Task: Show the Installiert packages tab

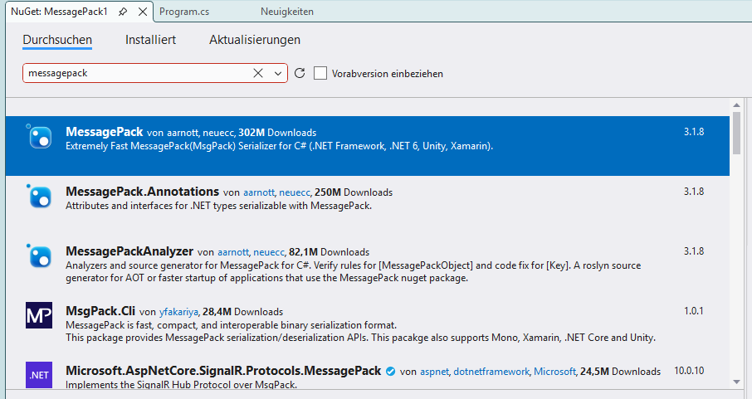Action: coord(150,40)
